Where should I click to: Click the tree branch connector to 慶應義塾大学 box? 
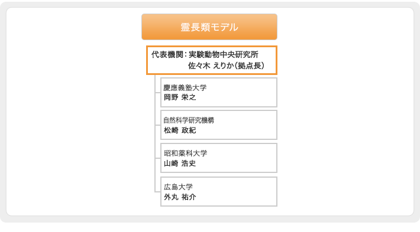(x=157, y=93)
